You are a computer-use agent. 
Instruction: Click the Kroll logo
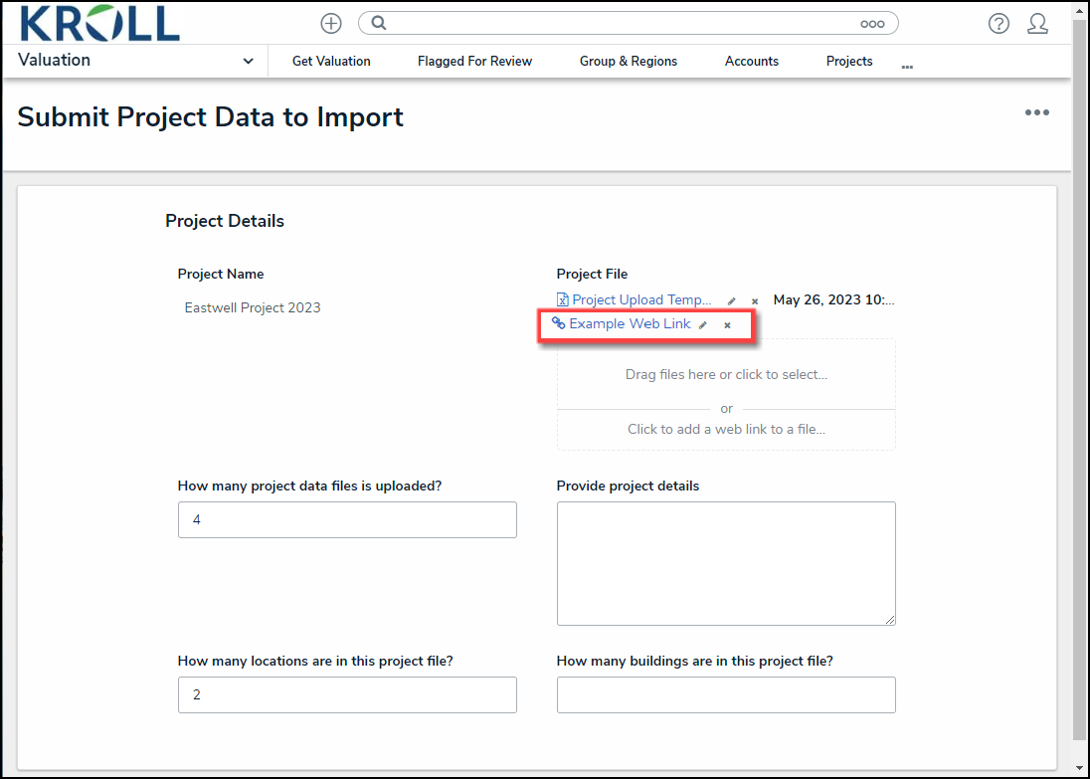coord(100,23)
